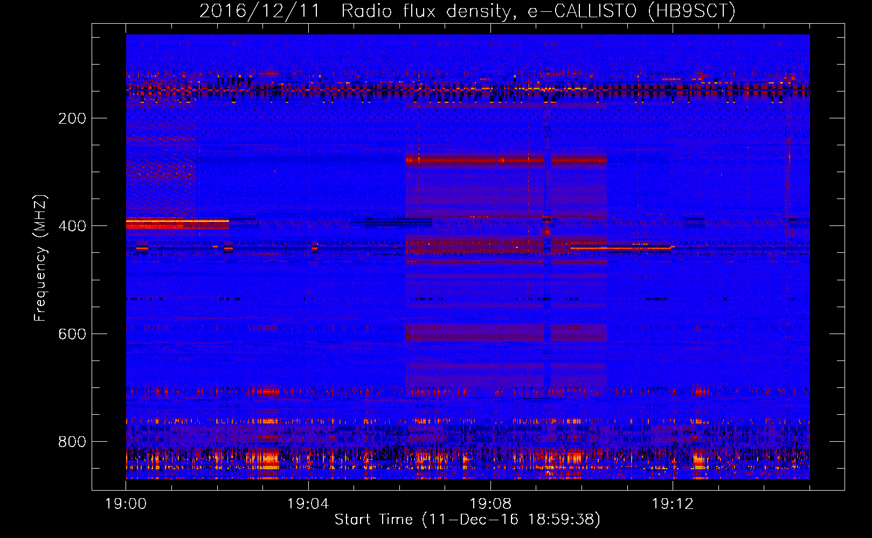
Task: Click the "Start Time (11-Dec-16 18:59:38)" label
Action: pos(467,520)
